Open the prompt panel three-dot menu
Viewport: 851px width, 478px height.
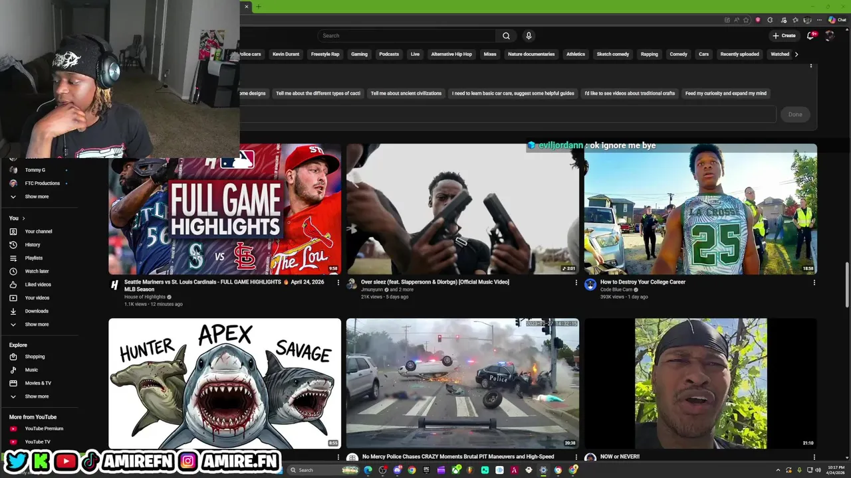click(810, 65)
